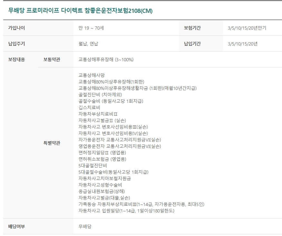Select 면허정지일당II (영업용) line

[102, 153]
